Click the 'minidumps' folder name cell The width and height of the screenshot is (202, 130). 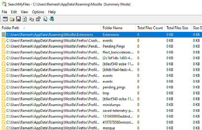click(x=112, y=105)
